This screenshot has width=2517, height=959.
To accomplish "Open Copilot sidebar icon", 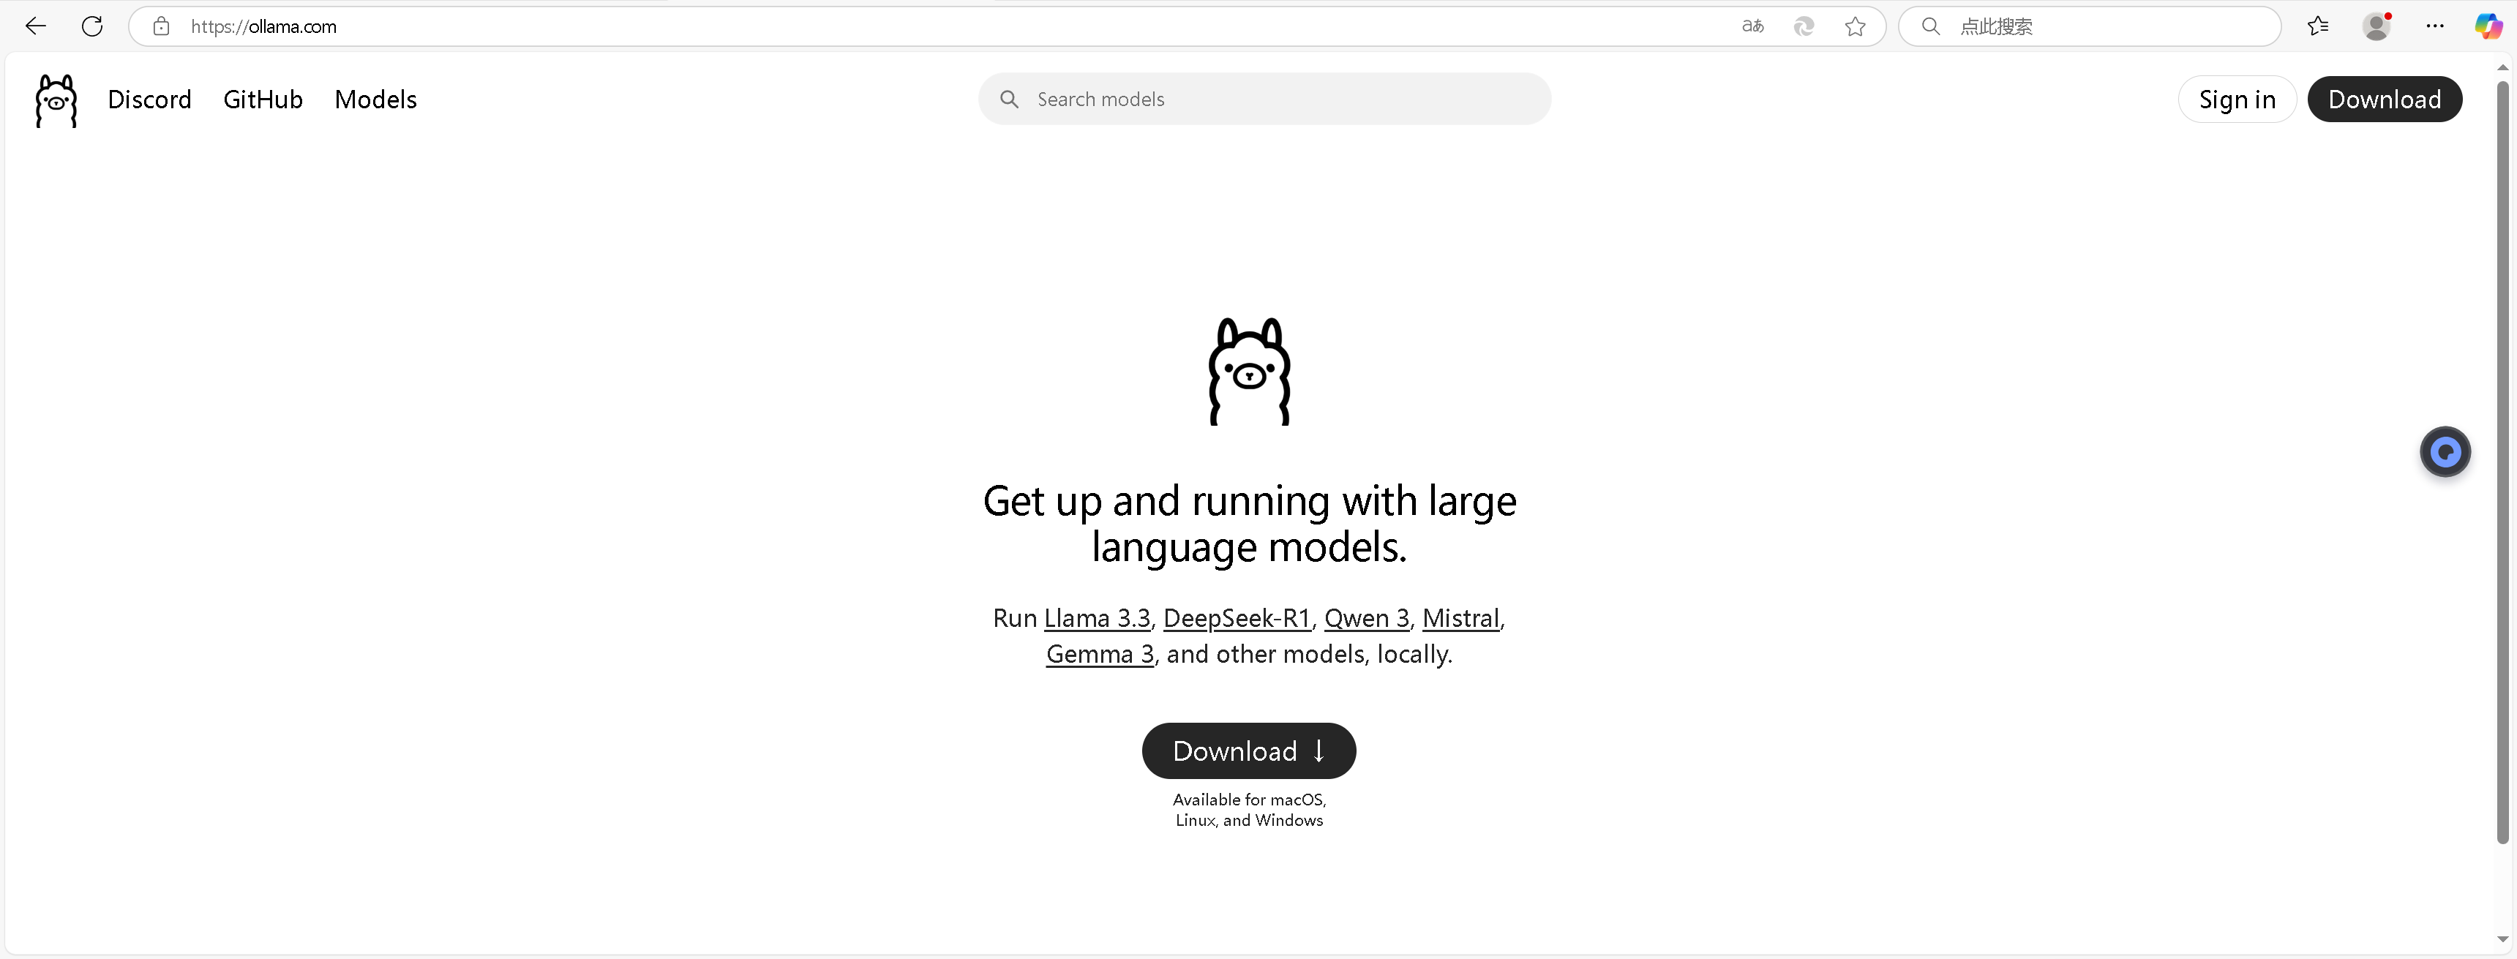I will point(2488,26).
